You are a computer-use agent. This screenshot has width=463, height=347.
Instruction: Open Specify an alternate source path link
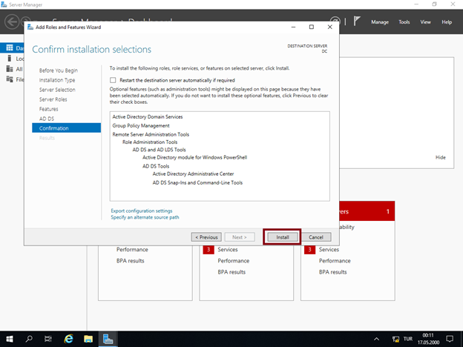click(x=145, y=217)
